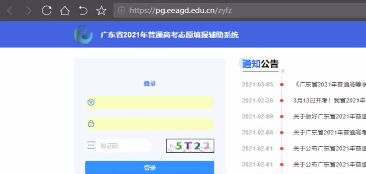This screenshot has width=366, height=174.
Task: Click the 验证码 captcha input field
Action: coord(123,146)
